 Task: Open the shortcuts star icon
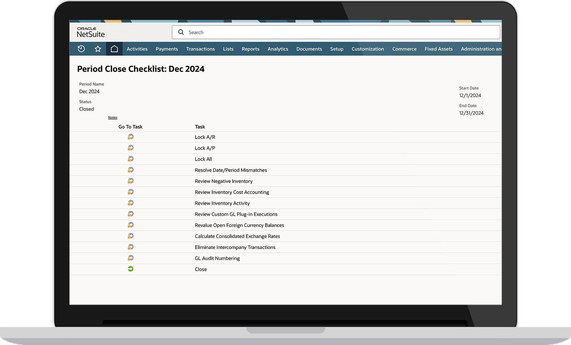pos(98,49)
